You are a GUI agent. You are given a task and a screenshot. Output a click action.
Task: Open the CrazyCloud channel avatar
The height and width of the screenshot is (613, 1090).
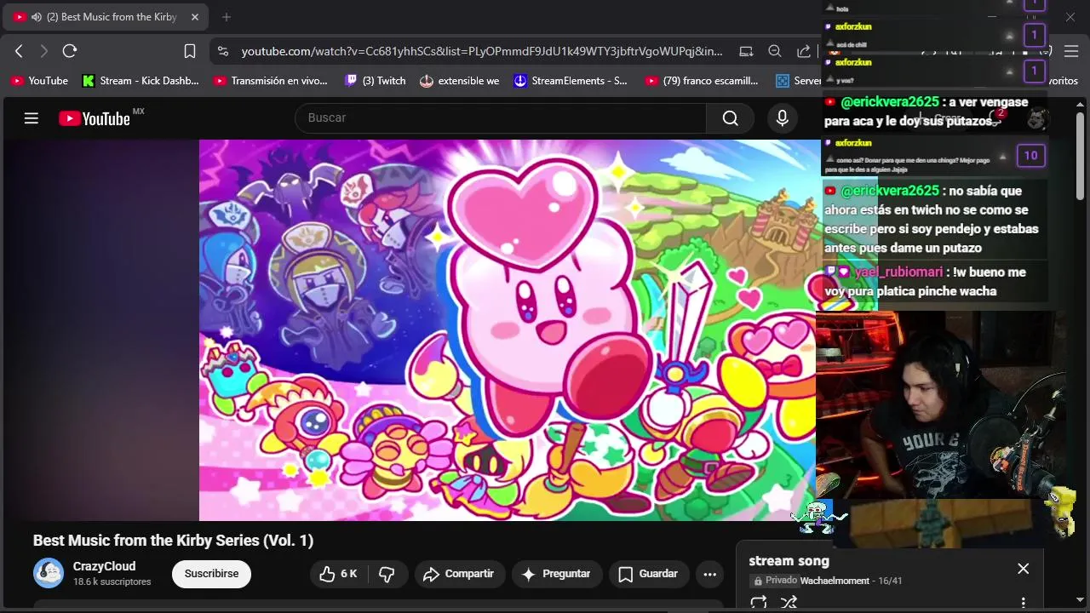(x=49, y=573)
